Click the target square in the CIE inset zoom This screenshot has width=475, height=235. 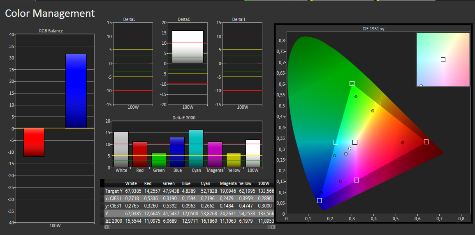pyautogui.click(x=443, y=60)
